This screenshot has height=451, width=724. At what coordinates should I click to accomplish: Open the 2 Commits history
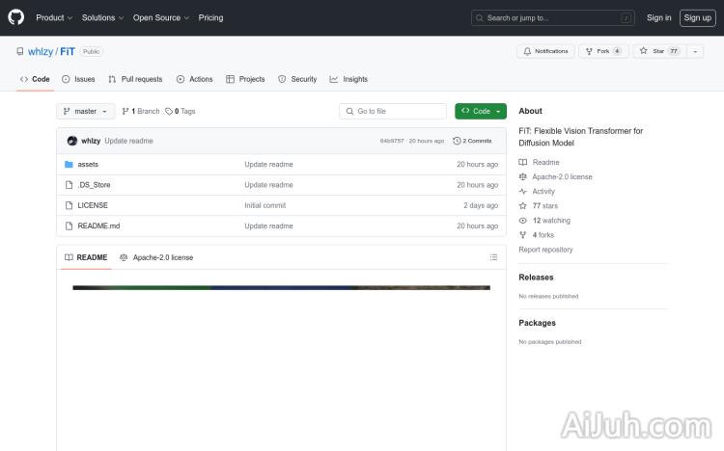point(473,141)
